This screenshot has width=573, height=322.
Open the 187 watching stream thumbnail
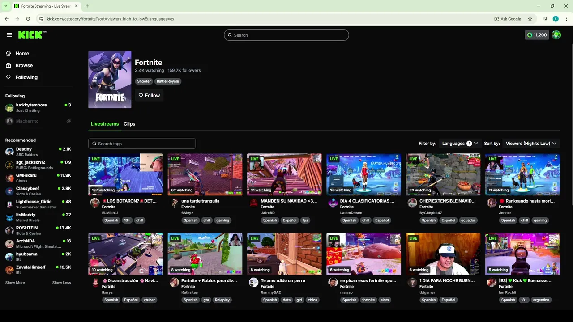click(125, 174)
